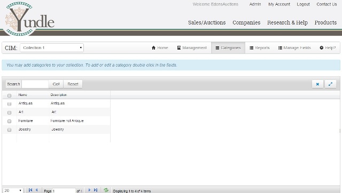
Task: Click the Logout link
Action: point(303,4)
